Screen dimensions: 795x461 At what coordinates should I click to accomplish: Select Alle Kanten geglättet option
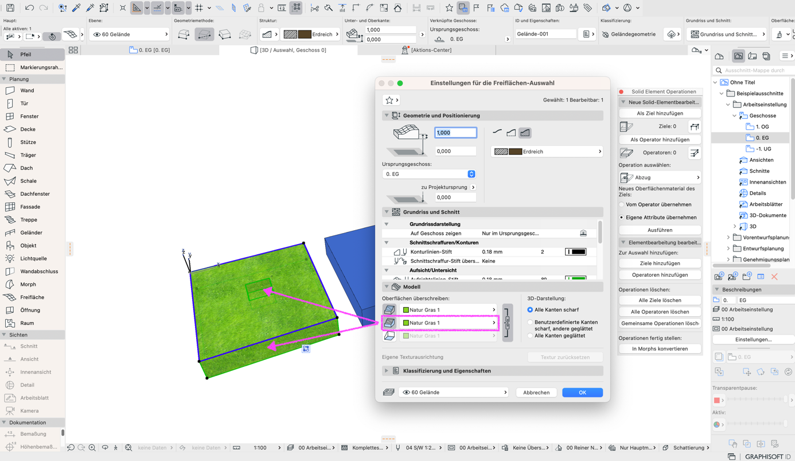click(530, 336)
